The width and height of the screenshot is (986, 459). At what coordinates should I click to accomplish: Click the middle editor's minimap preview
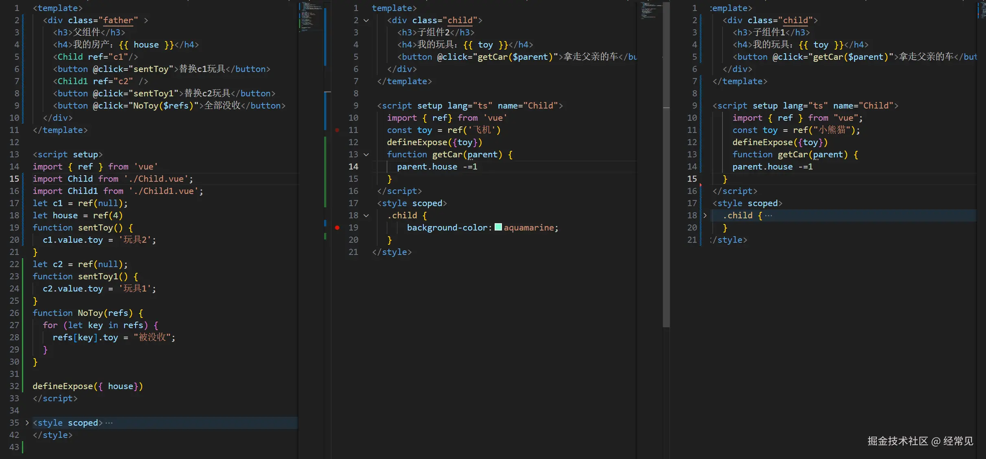point(650,10)
